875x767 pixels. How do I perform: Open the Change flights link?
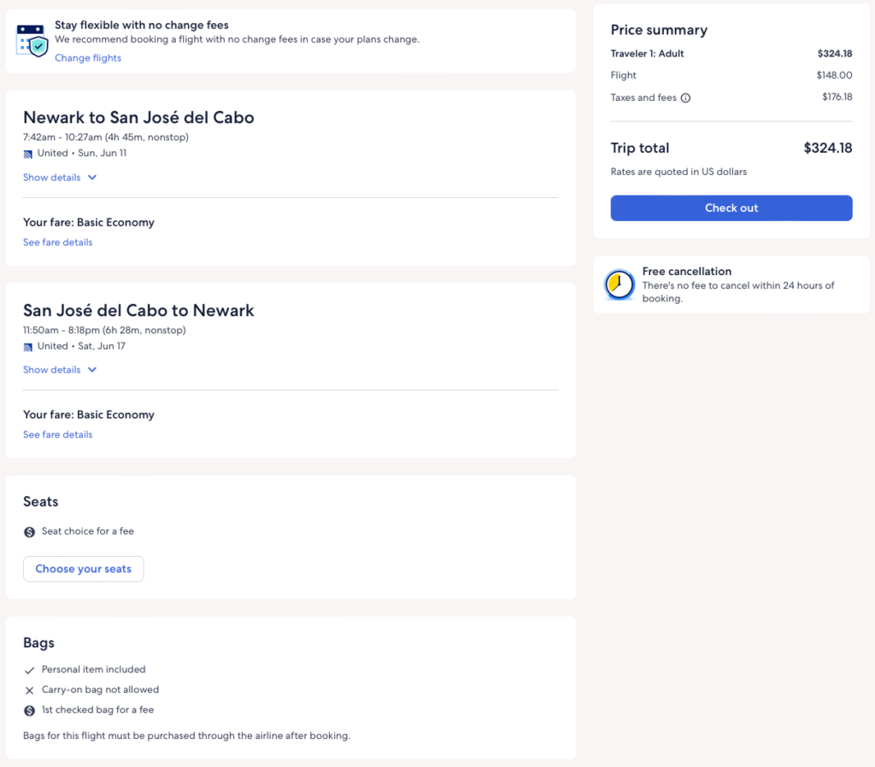[x=88, y=58]
